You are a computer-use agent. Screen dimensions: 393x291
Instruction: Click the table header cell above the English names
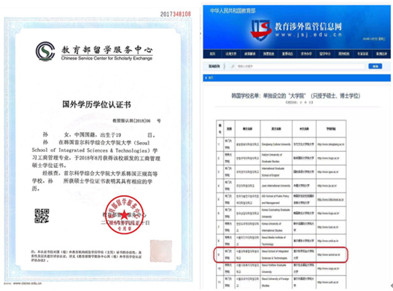pyautogui.click(x=276, y=129)
